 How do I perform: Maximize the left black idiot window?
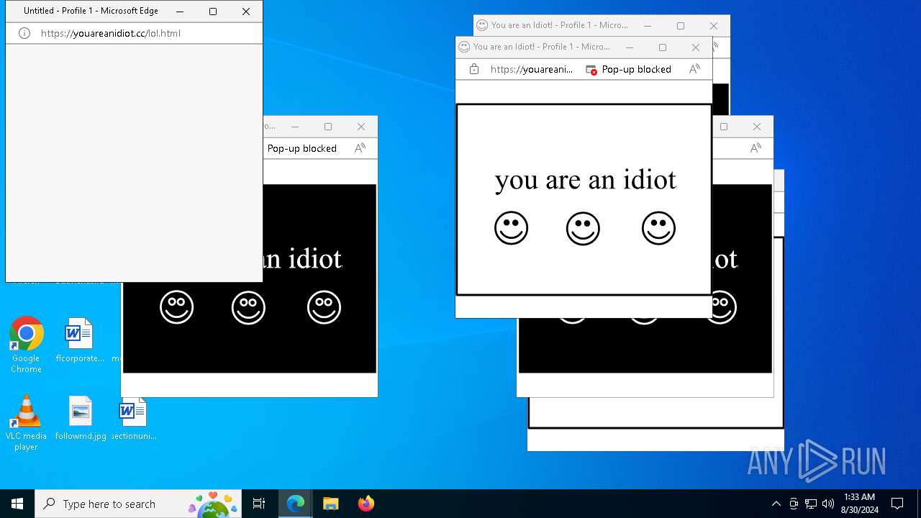click(328, 127)
